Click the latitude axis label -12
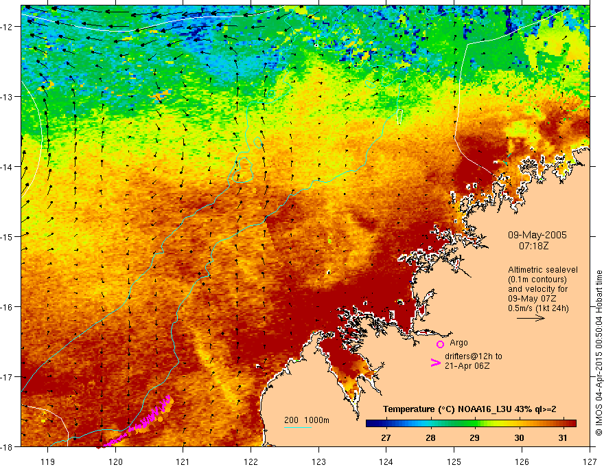The height and width of the screenshot is (467, 604). tap(8, 27)
